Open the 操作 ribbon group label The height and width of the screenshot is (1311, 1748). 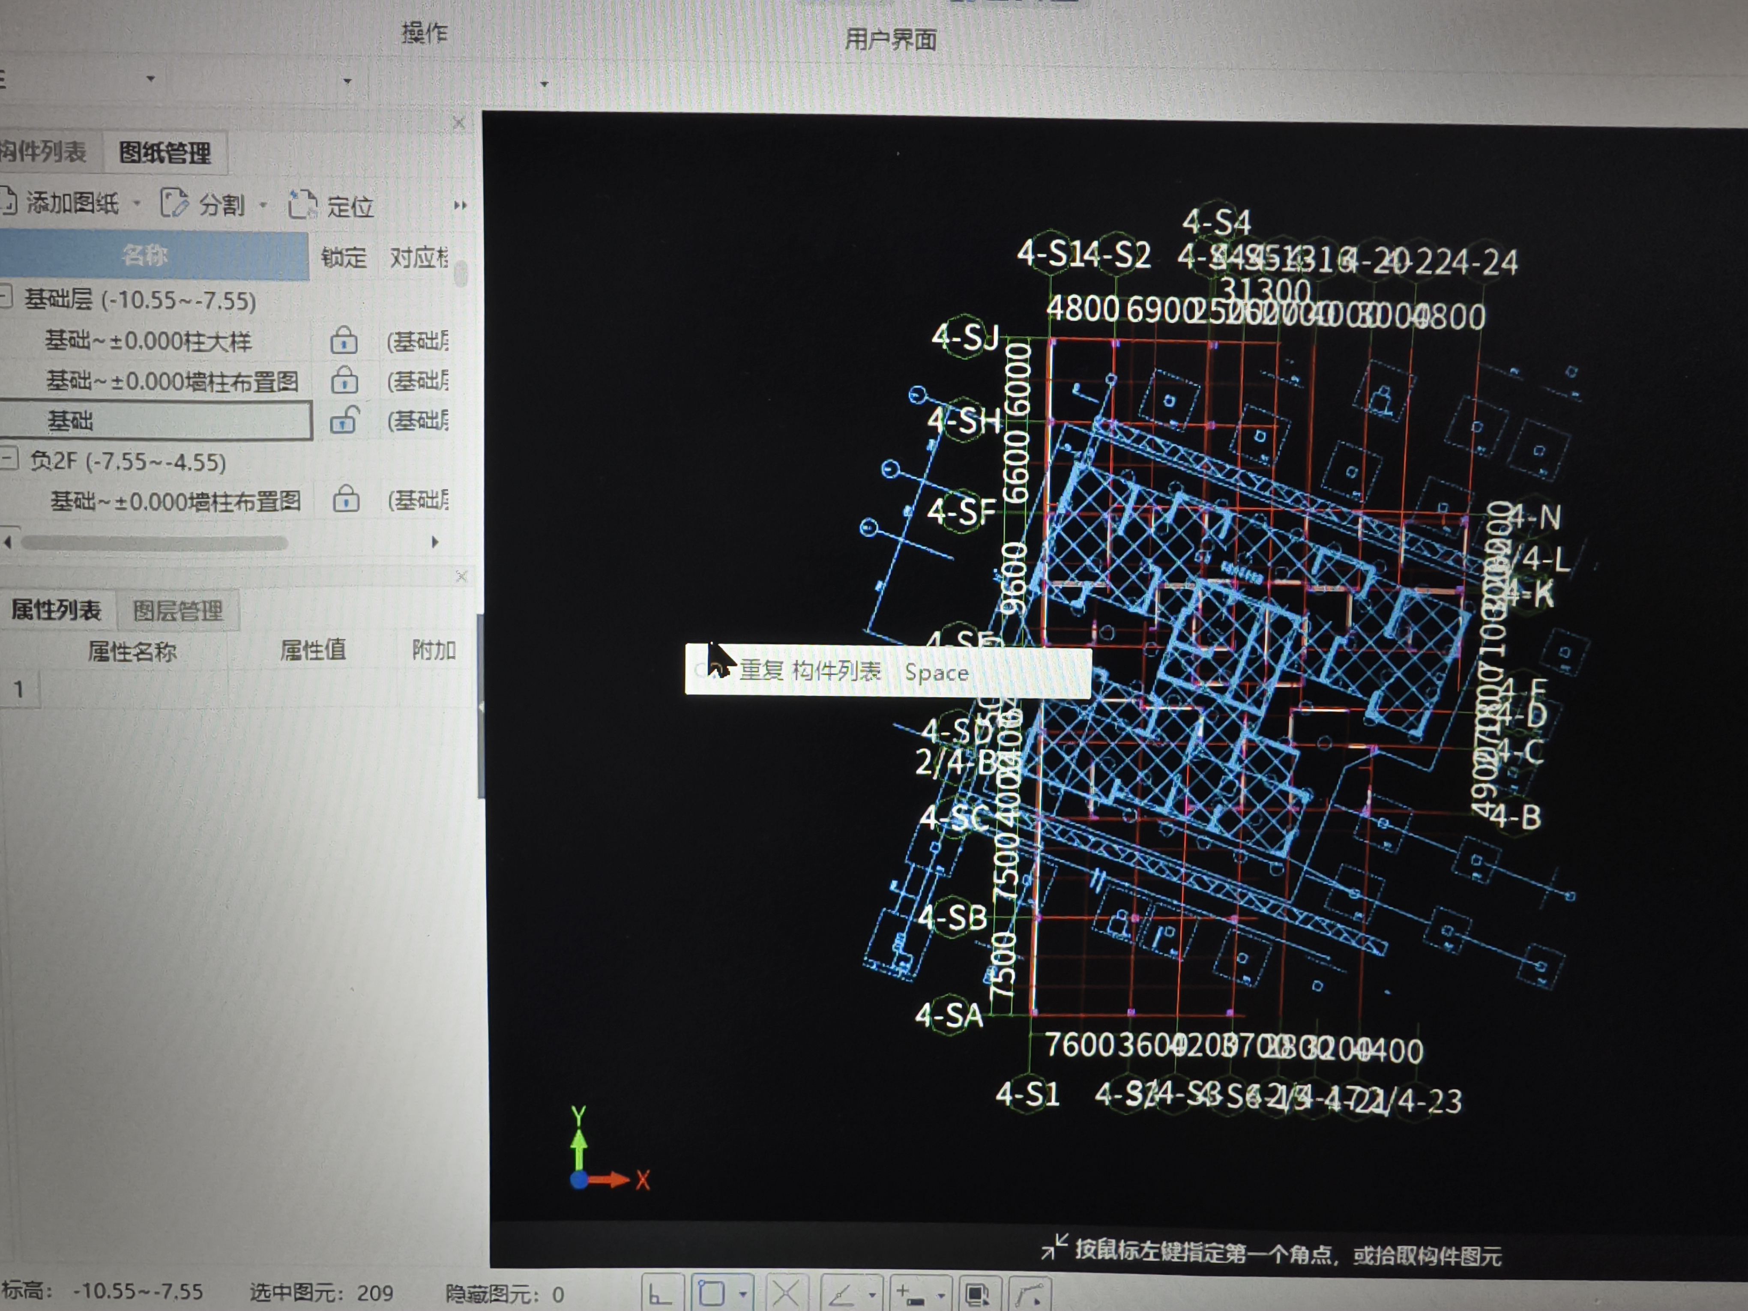tap(424, 33)
